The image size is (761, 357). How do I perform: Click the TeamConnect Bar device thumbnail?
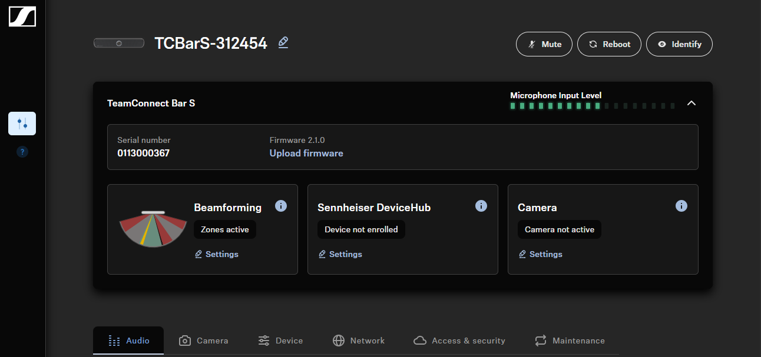click(x=118, y=43)
